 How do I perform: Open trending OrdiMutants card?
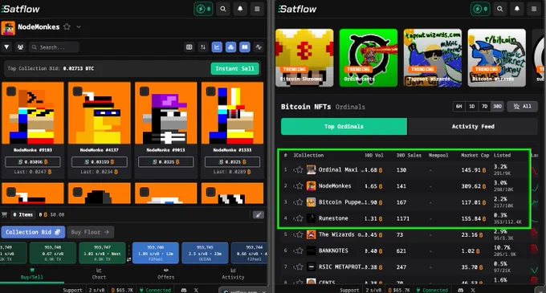(369, 58)
